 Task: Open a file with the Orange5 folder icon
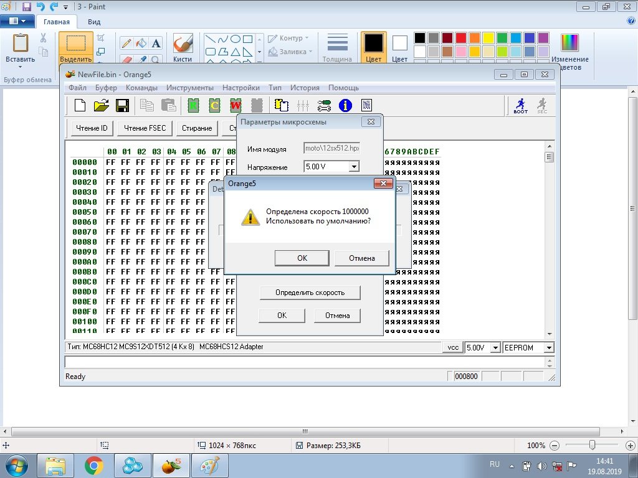pyautogui.click(x=102, y=105)
